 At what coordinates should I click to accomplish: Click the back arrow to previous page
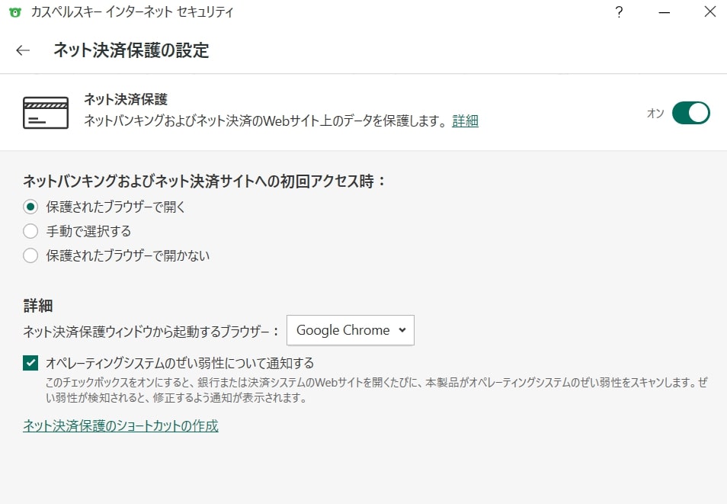23,50
